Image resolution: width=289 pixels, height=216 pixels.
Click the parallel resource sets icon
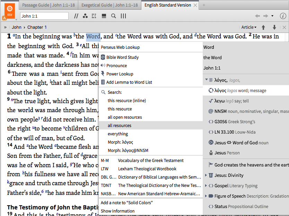76,16
